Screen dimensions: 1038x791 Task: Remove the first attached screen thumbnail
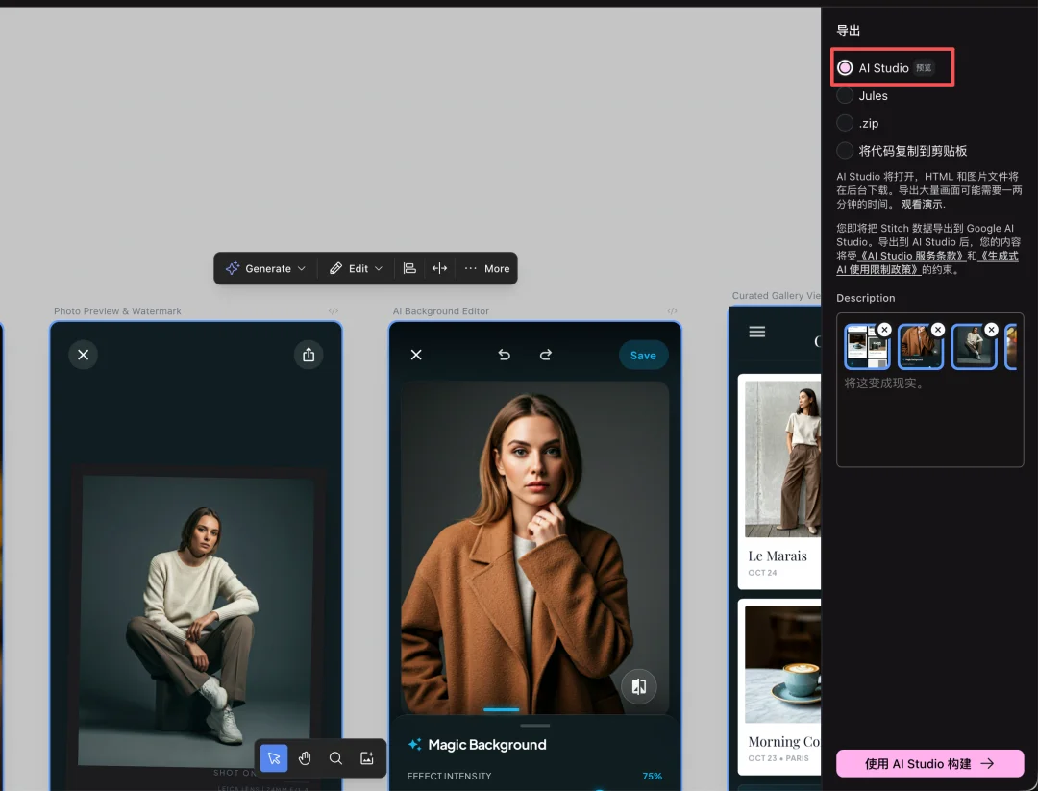click(884, 330)
